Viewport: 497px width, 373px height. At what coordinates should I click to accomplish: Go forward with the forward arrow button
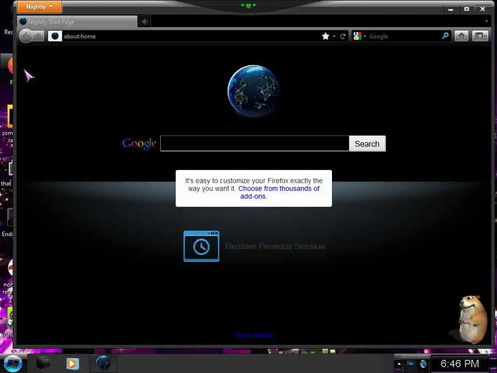tap(39, 36)
